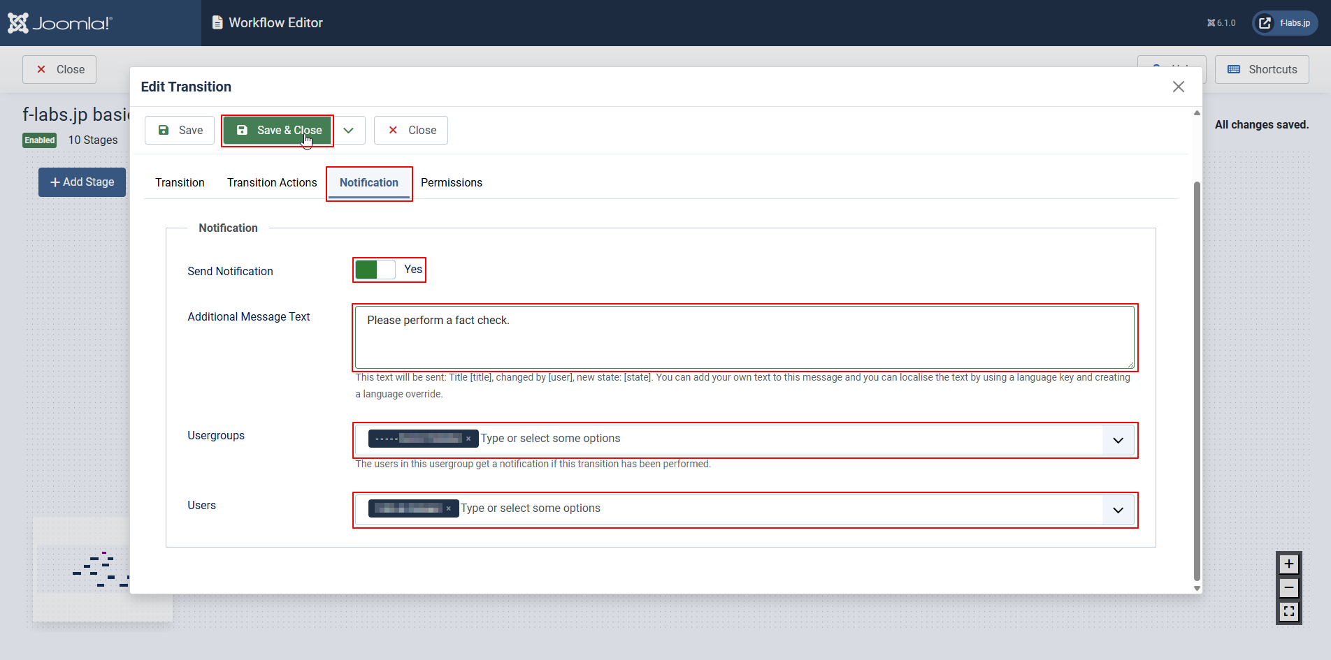Click the Add Stage button
This screenshot has width=1331, height=660.
coord(82,182)
